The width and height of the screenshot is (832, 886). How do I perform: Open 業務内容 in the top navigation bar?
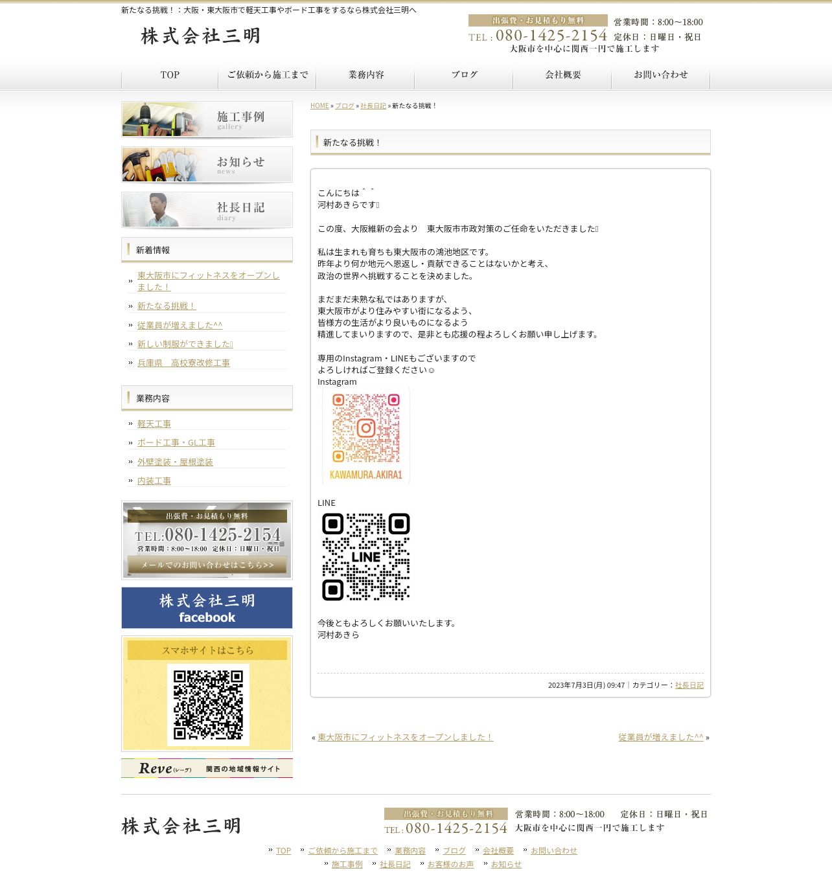click(x=366, y=75)
